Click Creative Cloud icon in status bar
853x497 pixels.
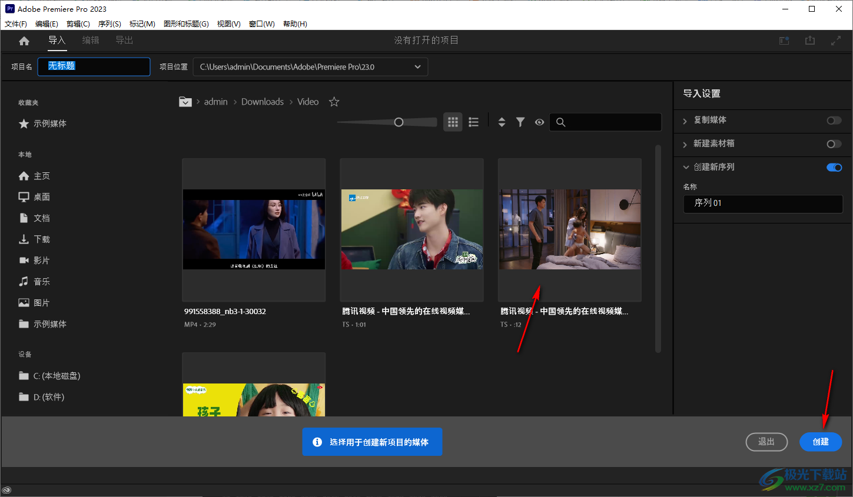pos(6,491)
